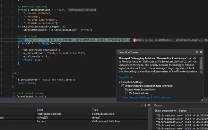
Task: Select the string[] type cell
Action: click(119, 118)
